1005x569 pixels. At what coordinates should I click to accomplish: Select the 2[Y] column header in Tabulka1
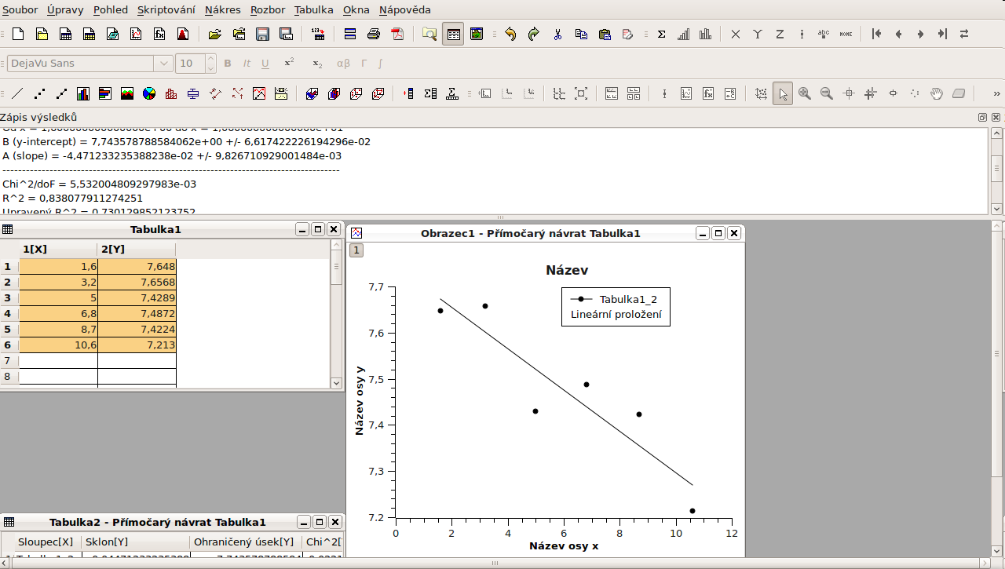tap(137, 249)
